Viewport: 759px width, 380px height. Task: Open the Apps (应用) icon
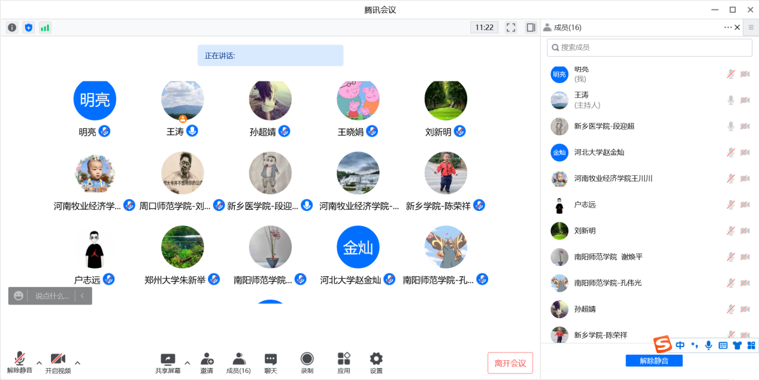344,363
